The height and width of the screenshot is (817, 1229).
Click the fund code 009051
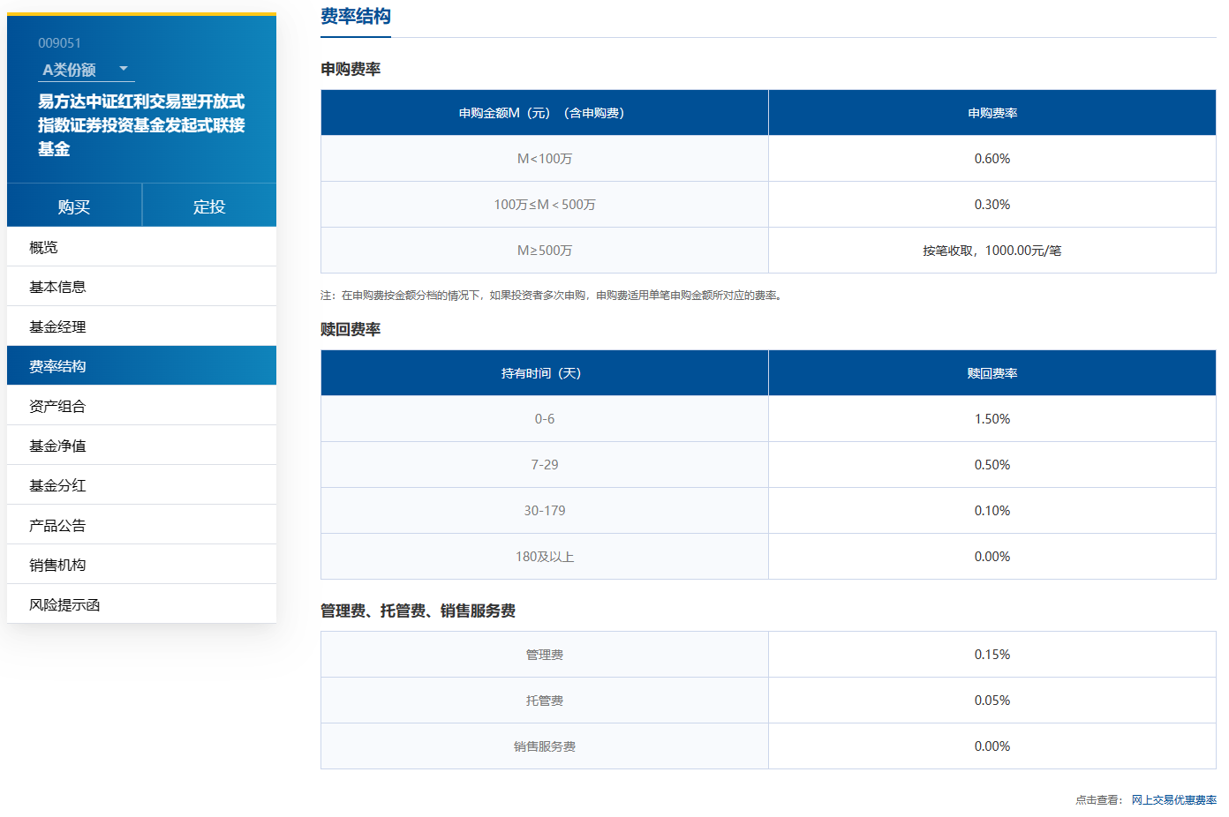(58, 42)
